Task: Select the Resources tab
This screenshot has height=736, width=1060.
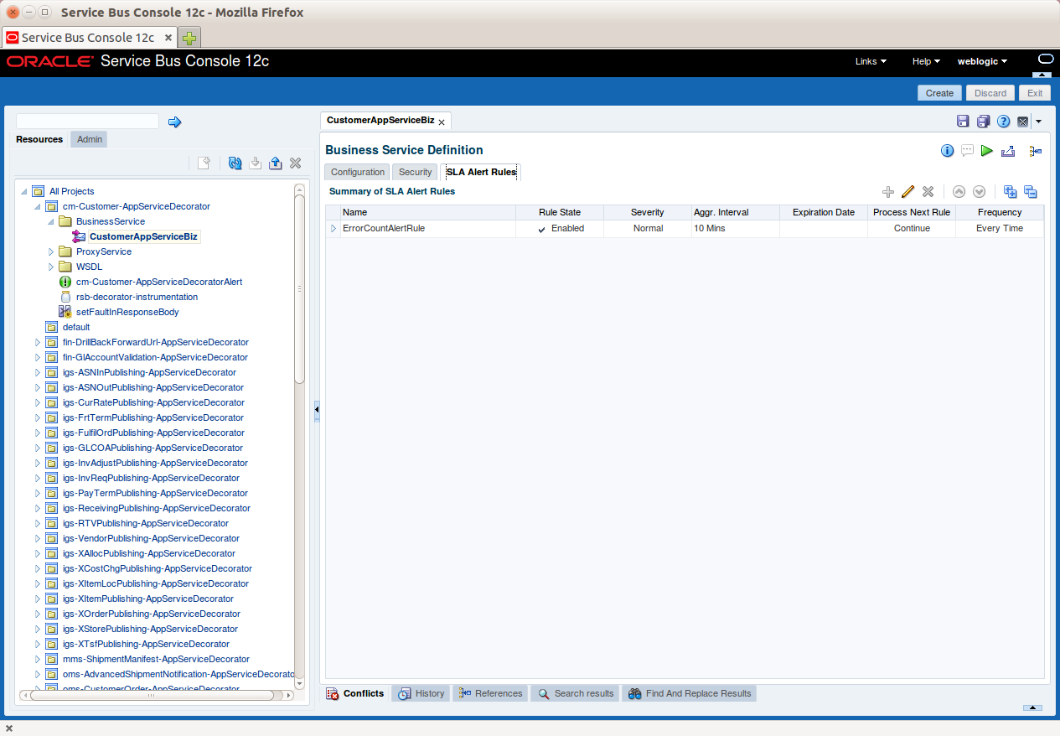Action: pyautogui.click(x=39, y=139)
